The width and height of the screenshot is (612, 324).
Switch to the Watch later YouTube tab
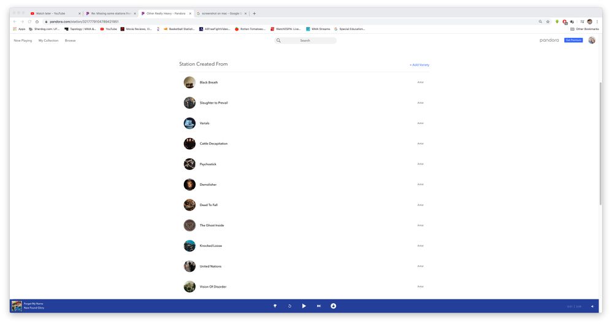coord(52,13)
